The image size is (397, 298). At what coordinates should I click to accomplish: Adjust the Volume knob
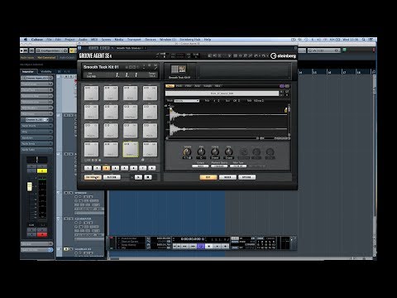coord(187,151)
